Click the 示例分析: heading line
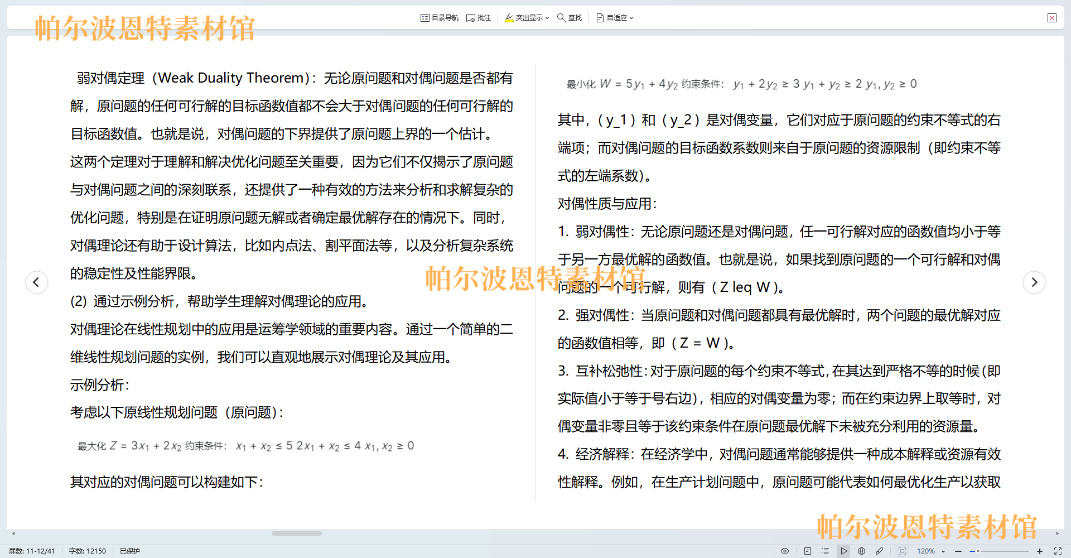Viewport: 1071px width, 558px height. point(100,385)
